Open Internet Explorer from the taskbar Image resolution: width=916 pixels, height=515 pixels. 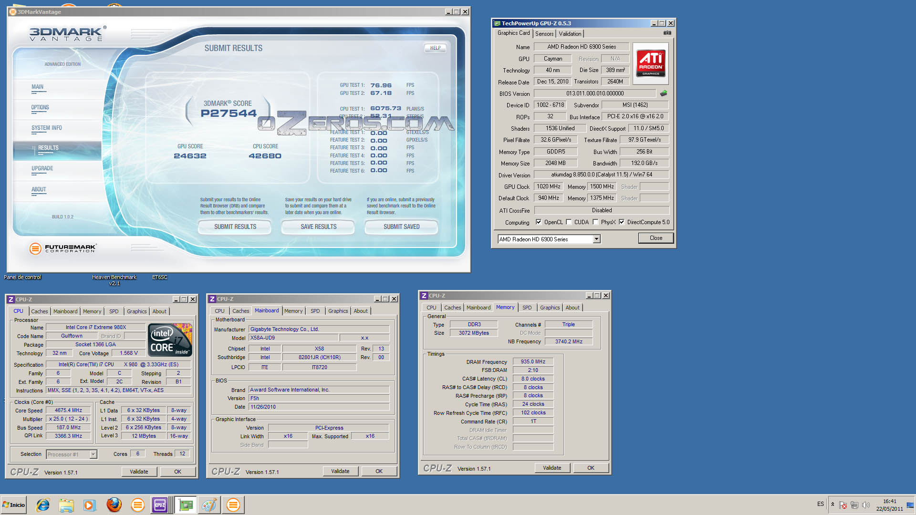43,505
